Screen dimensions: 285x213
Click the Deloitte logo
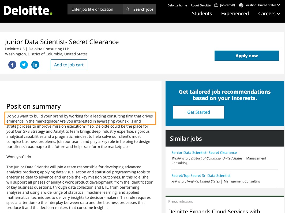(28, 10)
